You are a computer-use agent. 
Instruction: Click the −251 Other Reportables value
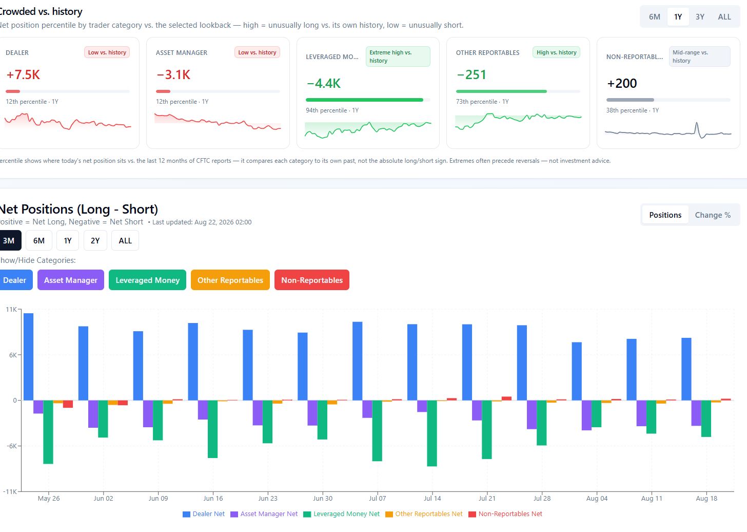pyautogui.click(x=471, y=75)
